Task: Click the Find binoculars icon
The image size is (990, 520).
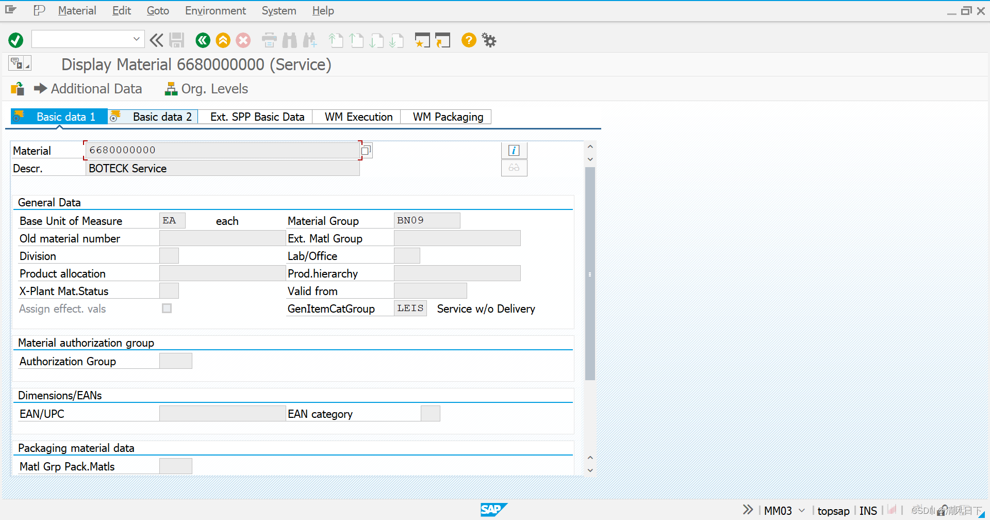Action: click(289, 40)
